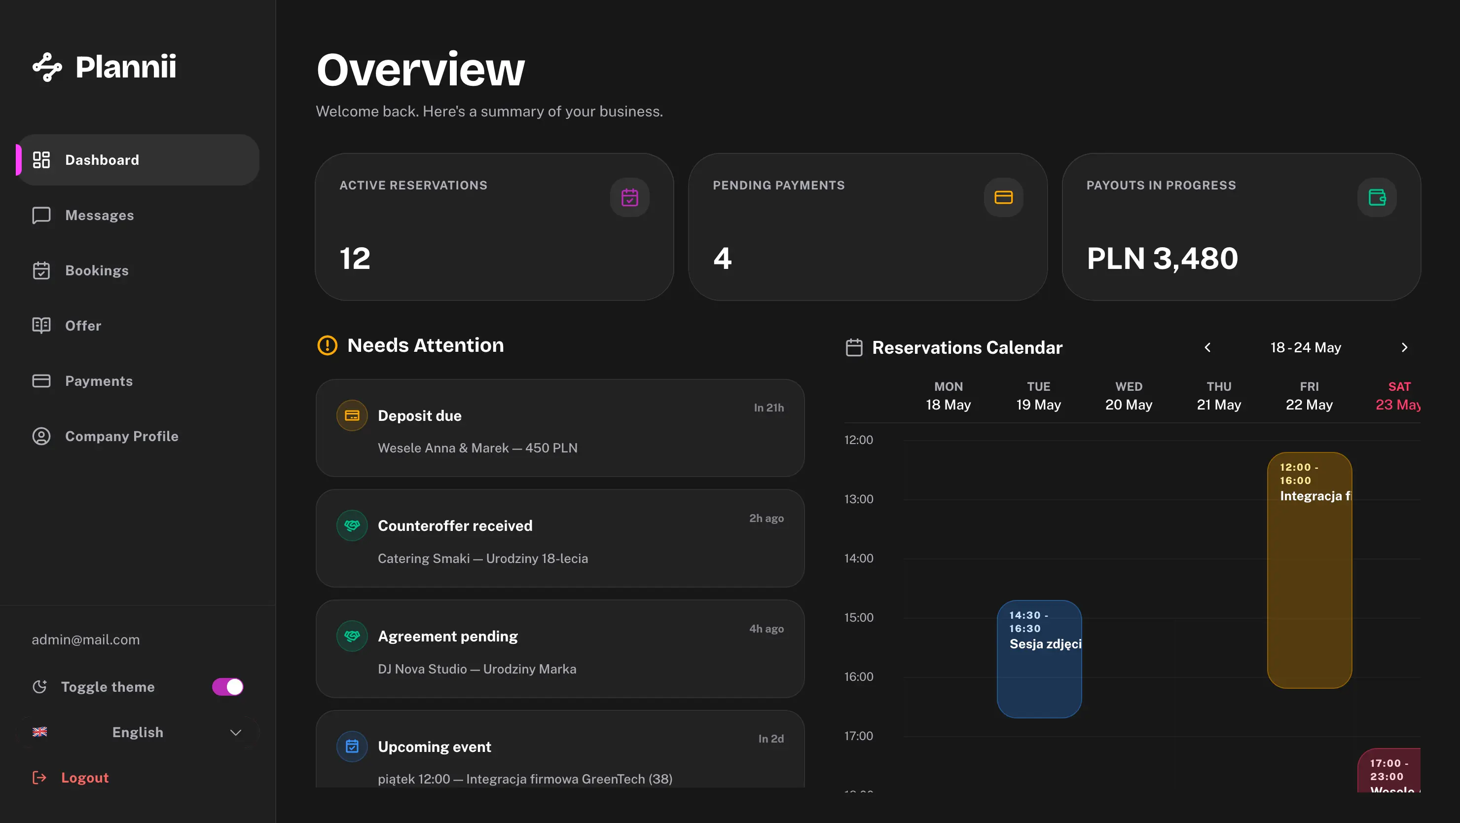This screenshot has height=823, width=1460.
Task: Click the Upcoming event calendar icon
Action: point(352,747)
